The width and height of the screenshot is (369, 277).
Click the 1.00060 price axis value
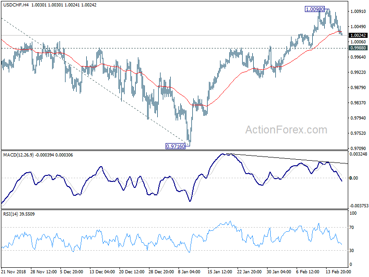[x=358, y=42]
